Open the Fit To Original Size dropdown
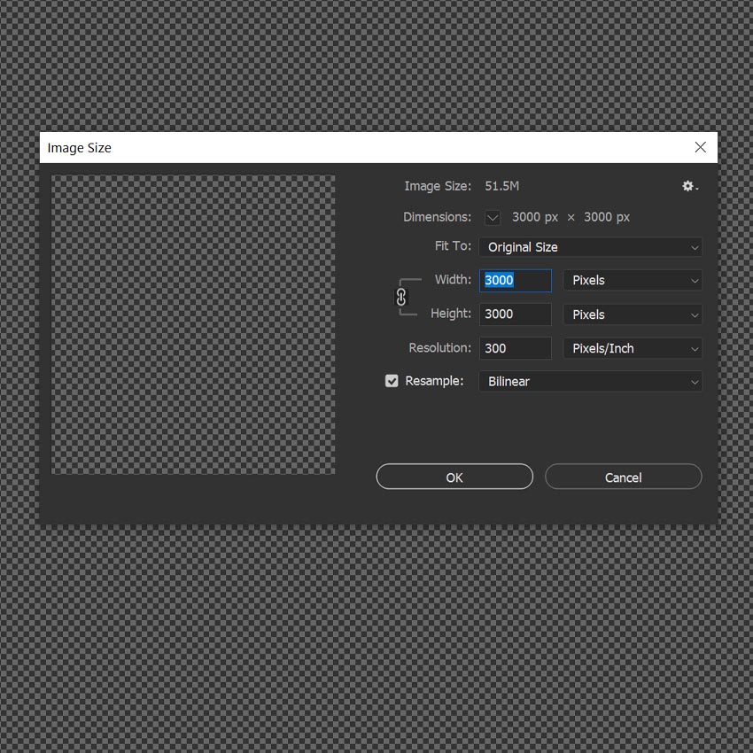 [x=590, y=247]
